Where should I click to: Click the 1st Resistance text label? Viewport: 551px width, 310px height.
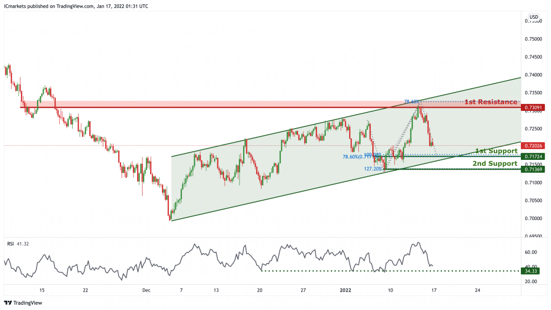point(491,102)
